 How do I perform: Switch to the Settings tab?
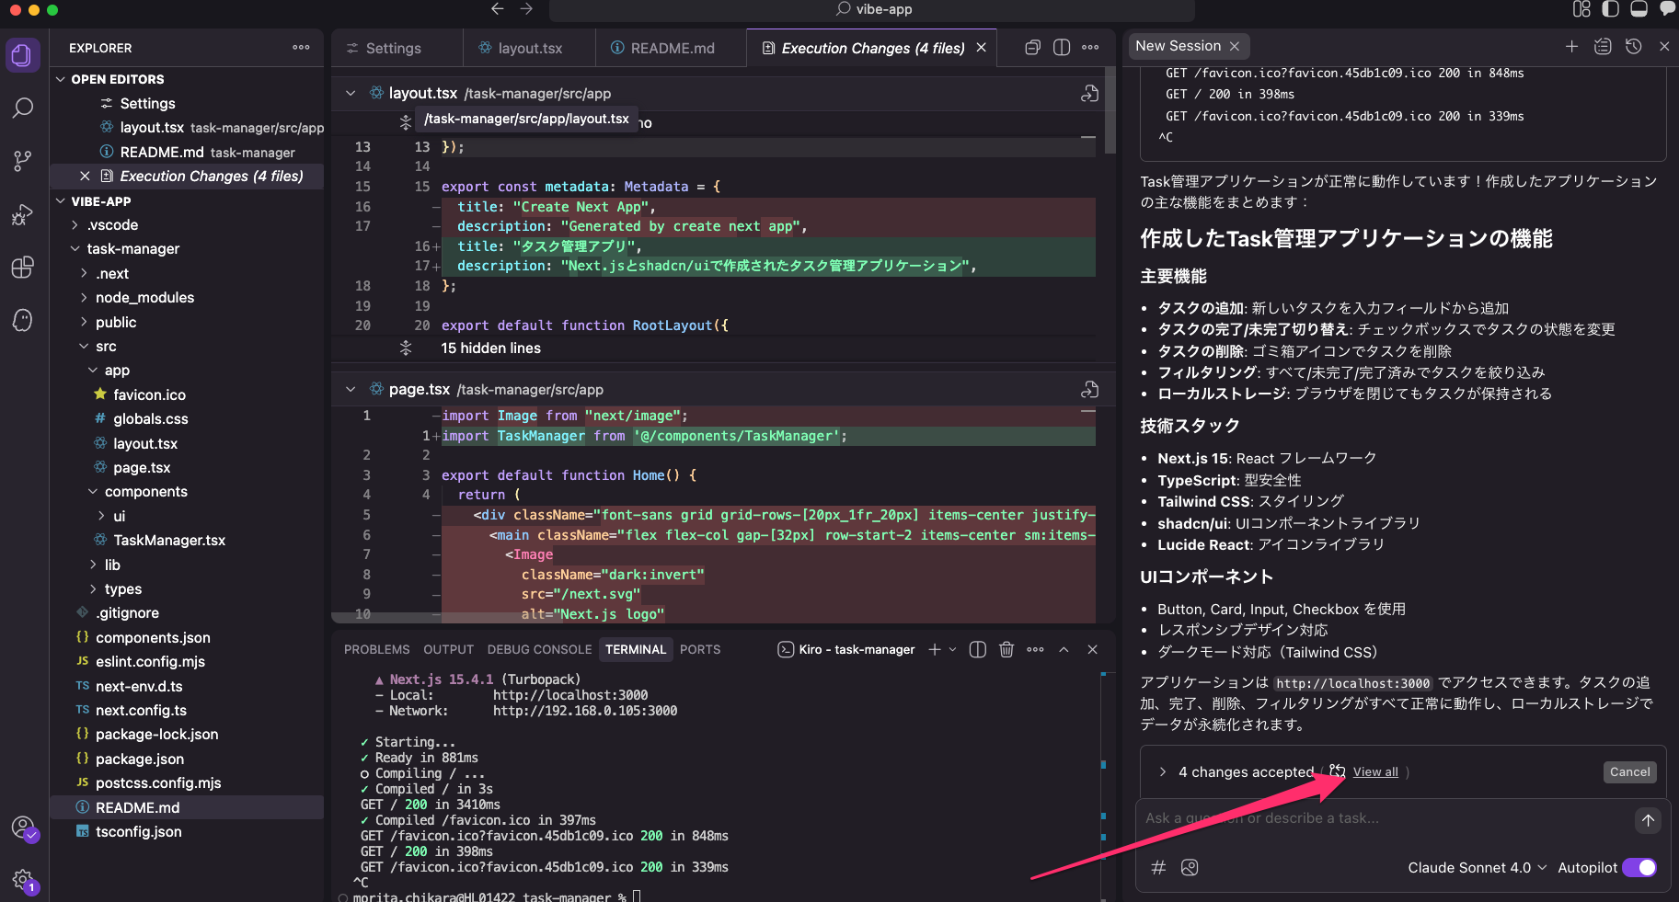click(393, 48)
